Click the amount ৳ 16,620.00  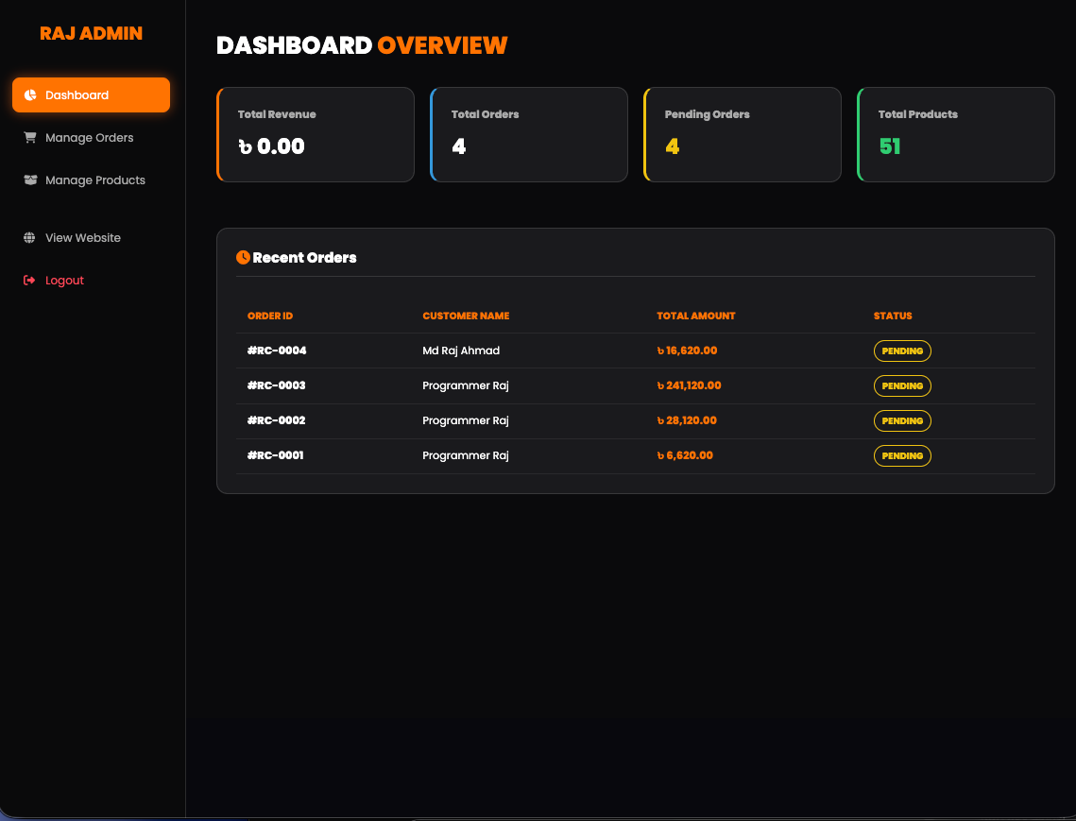[x=687, y=351]
